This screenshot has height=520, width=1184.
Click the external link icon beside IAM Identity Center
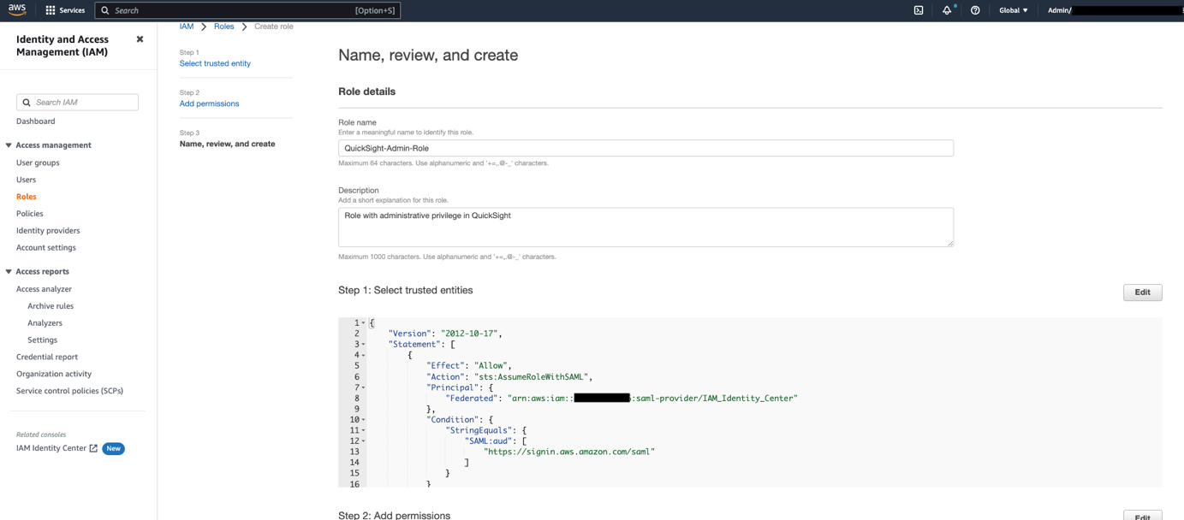click(x=93, y=448)
